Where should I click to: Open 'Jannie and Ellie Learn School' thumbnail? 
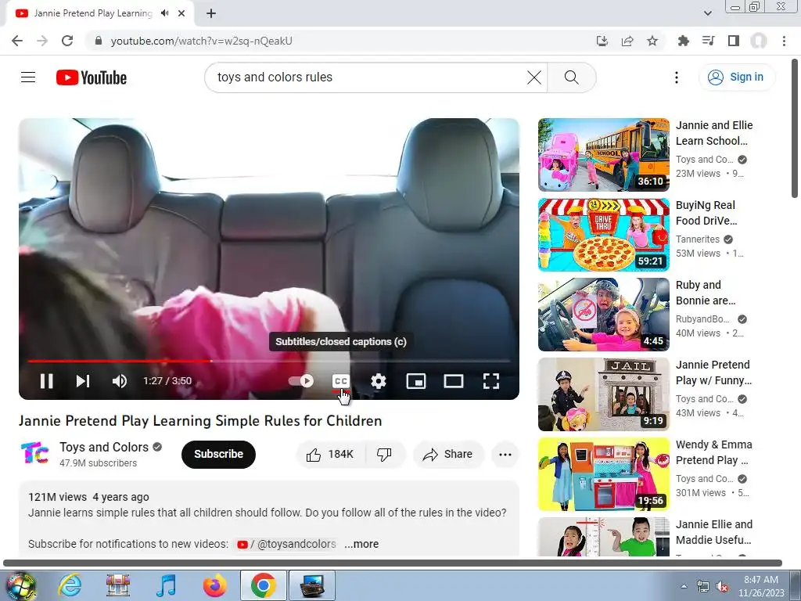coord(603,155)
